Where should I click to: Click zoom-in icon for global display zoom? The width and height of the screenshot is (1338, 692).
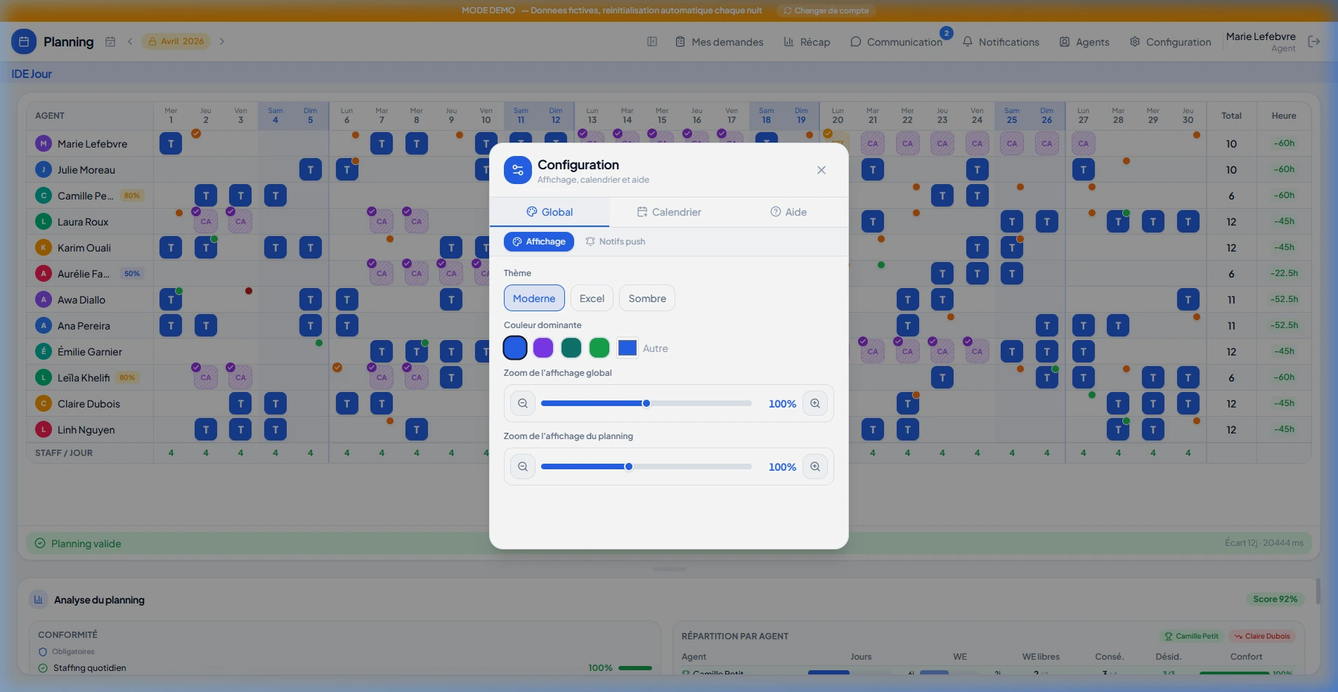tap(815, 403)
